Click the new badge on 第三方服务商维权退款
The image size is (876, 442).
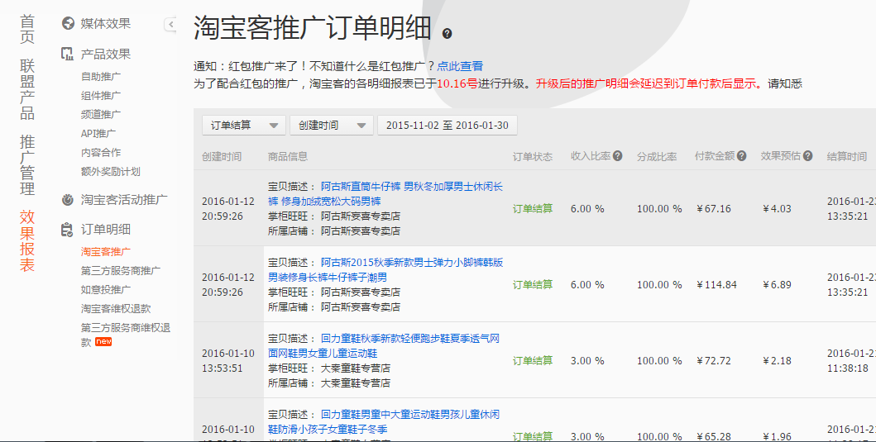pos(103,341)
